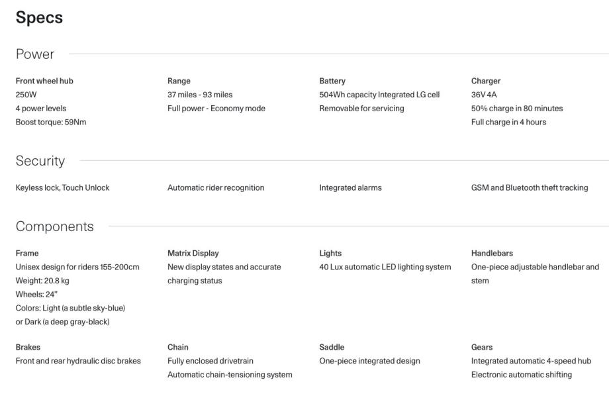609x394 pixels.
Task: Click the Integrated alarms text
Action: click(350, 187)
